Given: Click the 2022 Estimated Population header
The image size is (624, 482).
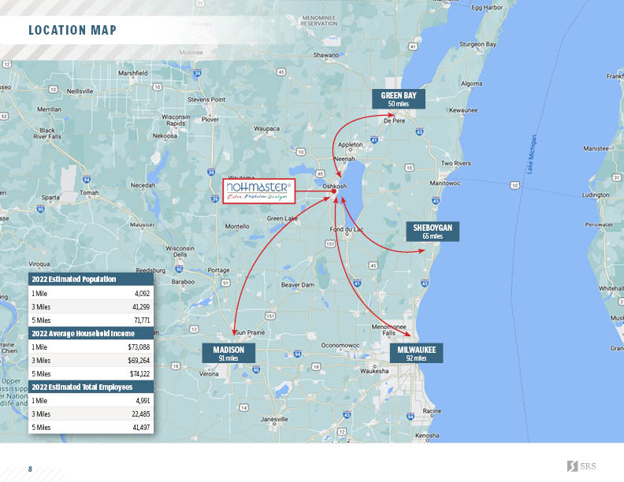Looking at the screenshot, I should coord(91,279).
